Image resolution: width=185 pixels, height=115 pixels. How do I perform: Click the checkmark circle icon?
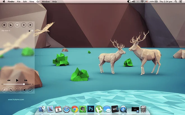pos(30,90)
